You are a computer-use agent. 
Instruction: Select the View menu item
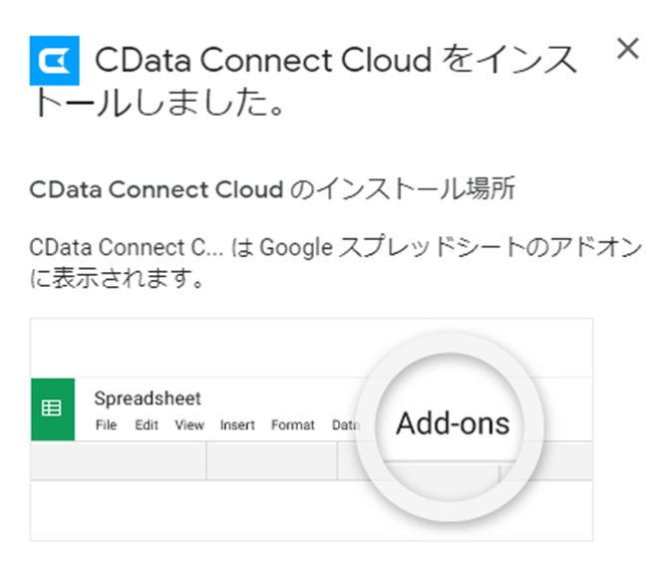pos(189,424)
